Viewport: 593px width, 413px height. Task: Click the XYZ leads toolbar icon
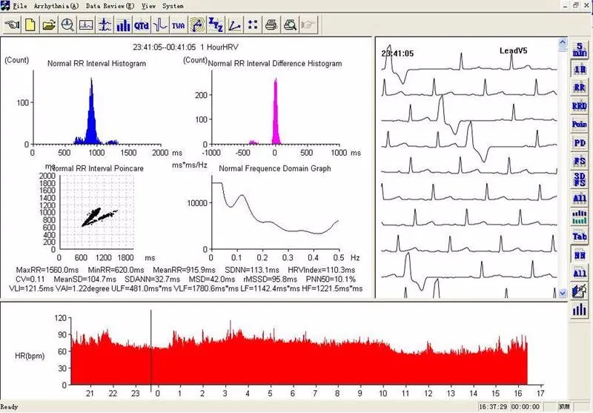pos(216,25)
